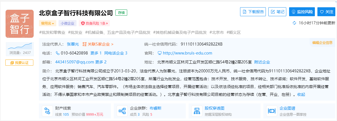Click the phone icon next to 010-60420898
Image resolution: width=337 pixels, height=121 pixels.
(x=58, y=53)
